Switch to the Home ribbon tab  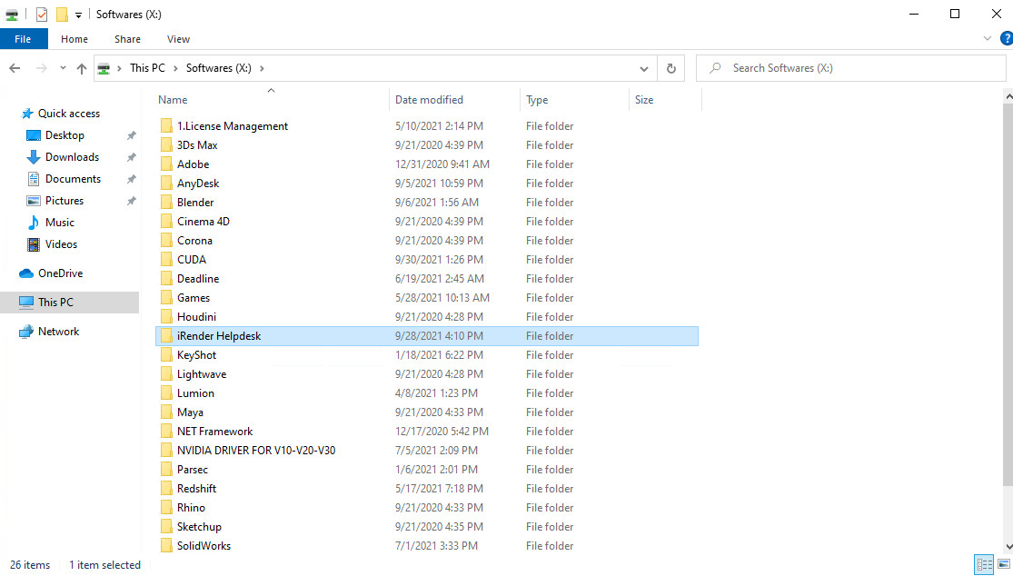coord(74,39)
